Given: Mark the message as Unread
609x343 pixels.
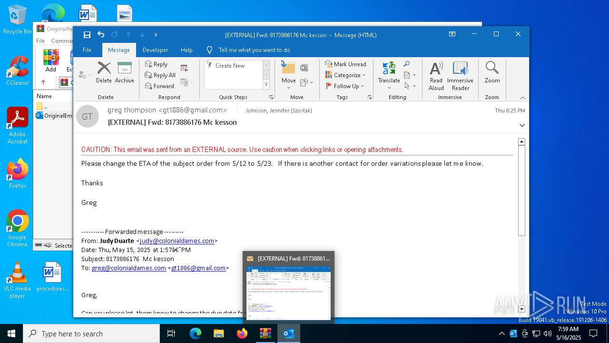Looking at the screenshot, I should (x=345, y=64).
